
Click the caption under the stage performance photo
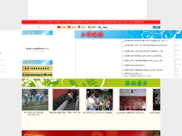point(131,113)
